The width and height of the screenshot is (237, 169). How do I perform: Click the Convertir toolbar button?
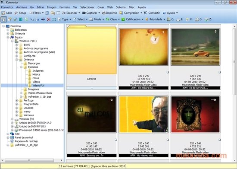(152, 13)
